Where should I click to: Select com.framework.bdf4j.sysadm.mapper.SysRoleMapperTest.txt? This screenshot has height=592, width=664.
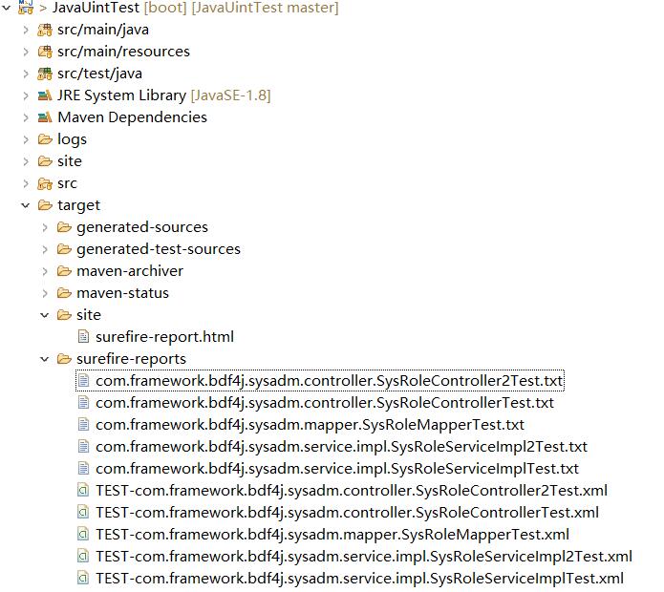coord(310,425)
